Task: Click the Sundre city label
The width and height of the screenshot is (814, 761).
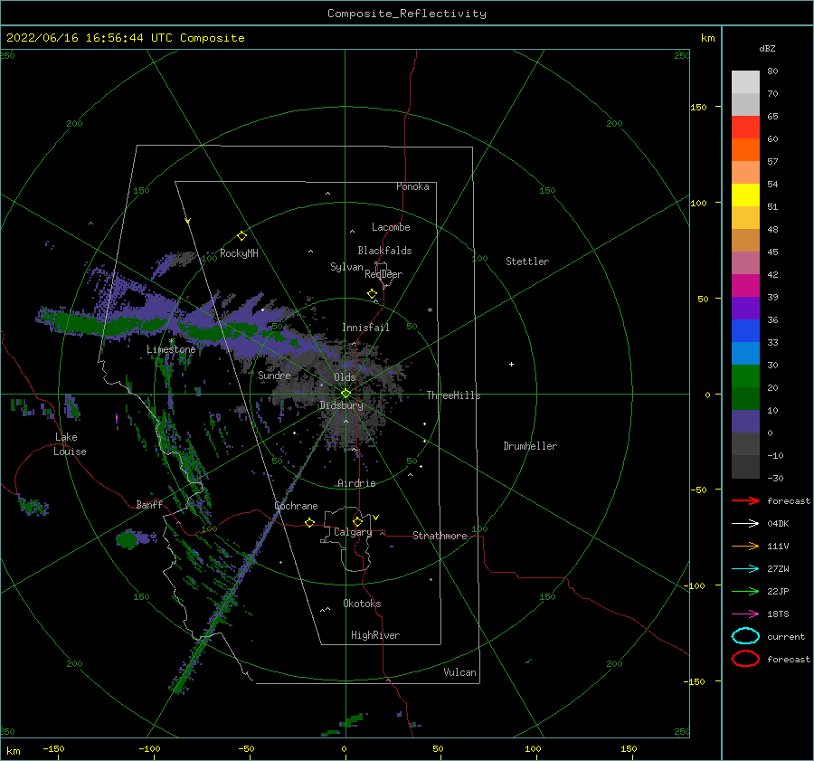Action: tap(275, 375)
